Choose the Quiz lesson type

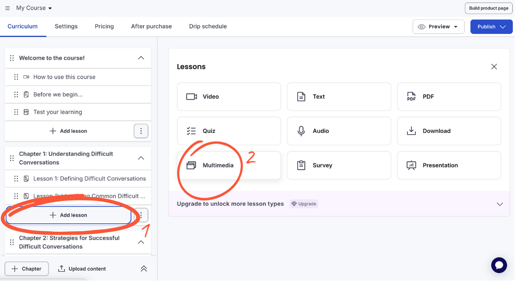[x=229, y=131]
